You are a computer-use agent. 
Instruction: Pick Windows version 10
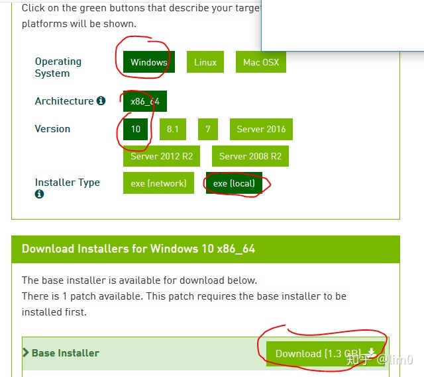pyautogui.click(x=135, y=129)
